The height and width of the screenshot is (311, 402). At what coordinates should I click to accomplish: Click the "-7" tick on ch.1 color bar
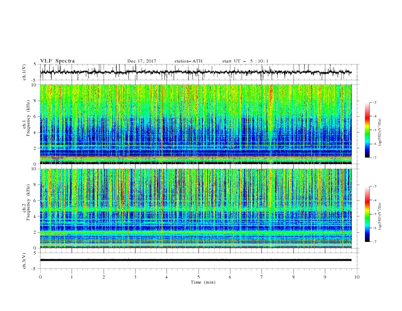(374, 158)
